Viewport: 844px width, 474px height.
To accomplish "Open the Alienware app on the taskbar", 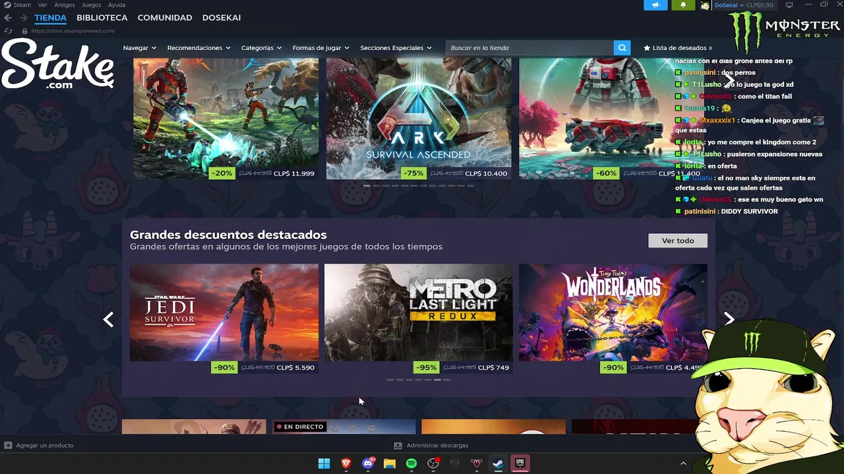I will pyautogui.click(x=455, y=463).
